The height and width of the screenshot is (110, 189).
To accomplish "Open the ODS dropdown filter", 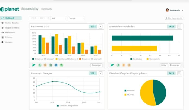I will pos(59,18).
